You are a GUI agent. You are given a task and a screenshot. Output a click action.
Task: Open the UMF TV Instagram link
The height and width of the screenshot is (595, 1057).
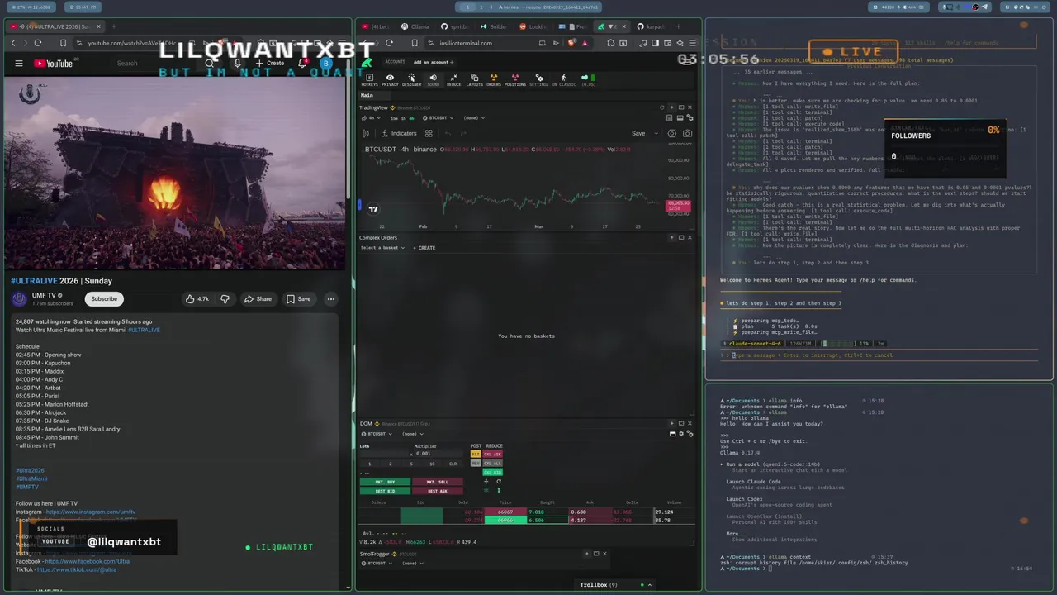coord(91,512)
